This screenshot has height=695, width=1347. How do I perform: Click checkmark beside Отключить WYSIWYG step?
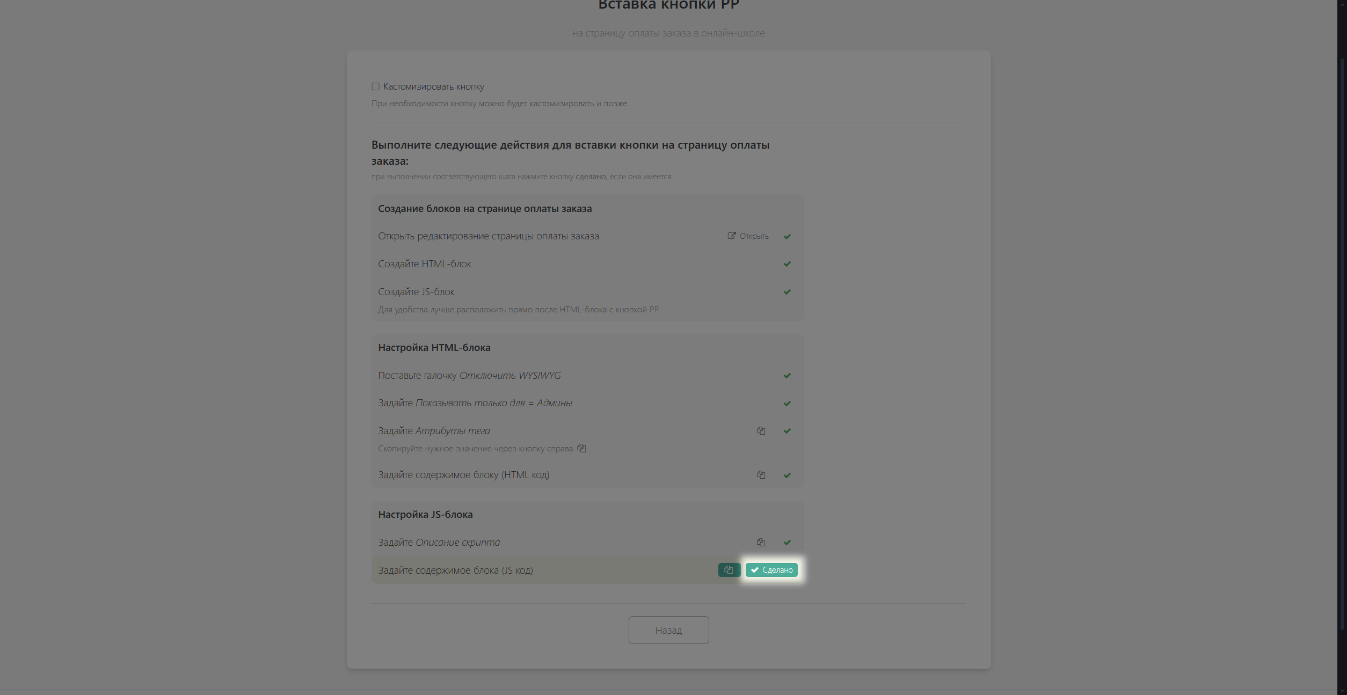pos(787,376)
